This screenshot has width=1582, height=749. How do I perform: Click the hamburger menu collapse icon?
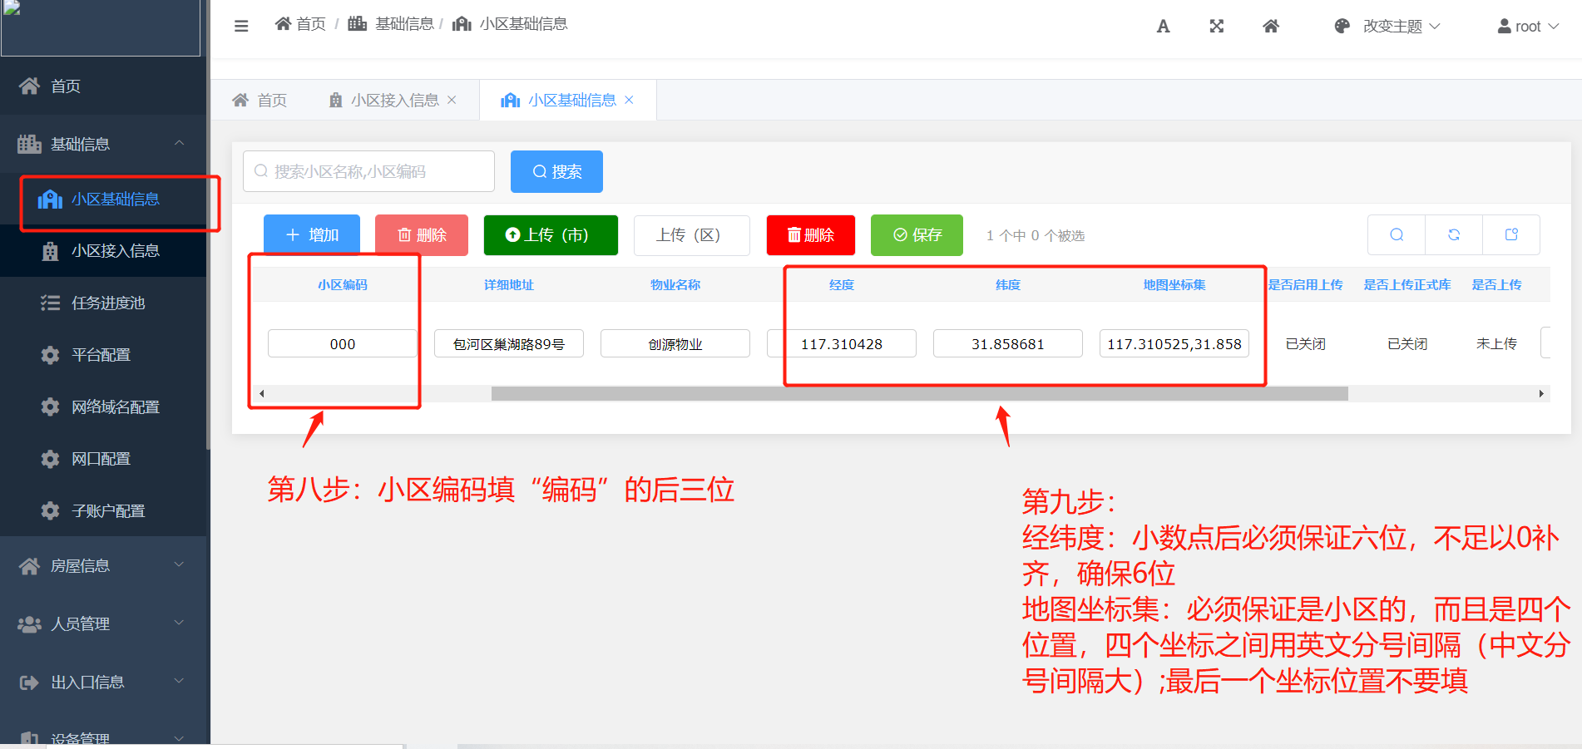tap(241, 26)
